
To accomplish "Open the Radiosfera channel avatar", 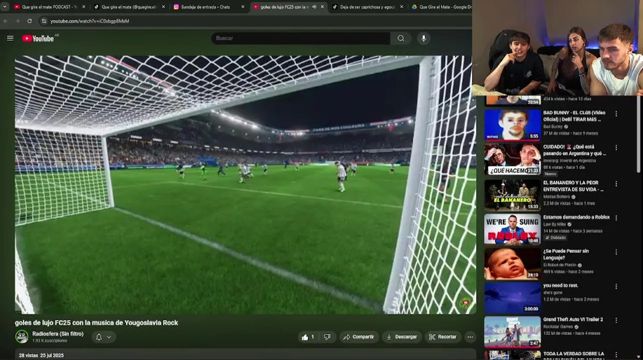I will point(22,336).
